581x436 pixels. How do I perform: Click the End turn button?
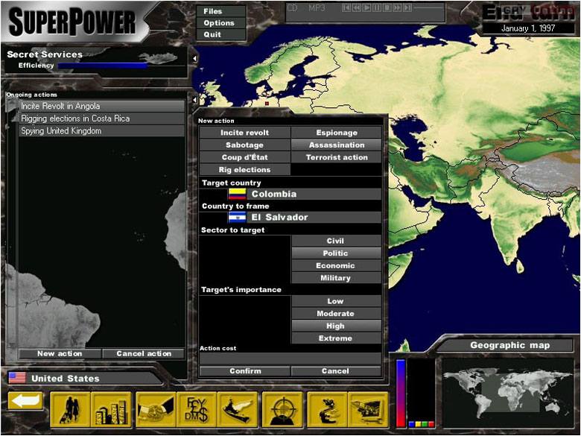529,13
